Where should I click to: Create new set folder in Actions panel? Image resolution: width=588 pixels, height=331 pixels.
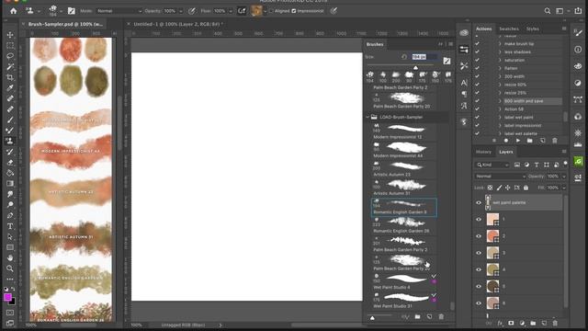(530, 141)
